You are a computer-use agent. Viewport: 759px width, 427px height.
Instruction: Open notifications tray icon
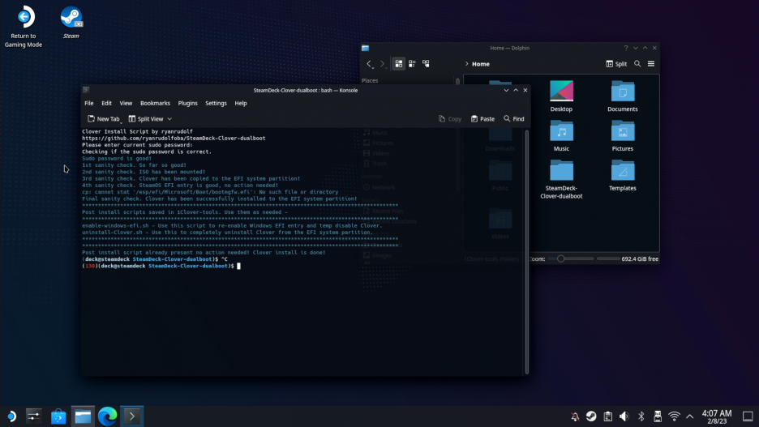click(x=575, y=416)
